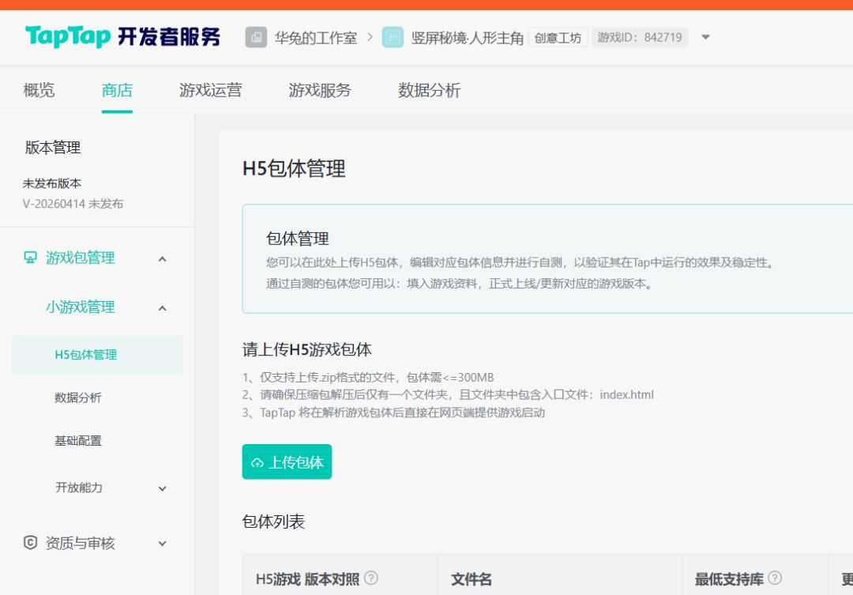Select the unpublished version V-20260414
This screenshot has height=595, width=853.
pyautogui.click(x=73, y=204)
